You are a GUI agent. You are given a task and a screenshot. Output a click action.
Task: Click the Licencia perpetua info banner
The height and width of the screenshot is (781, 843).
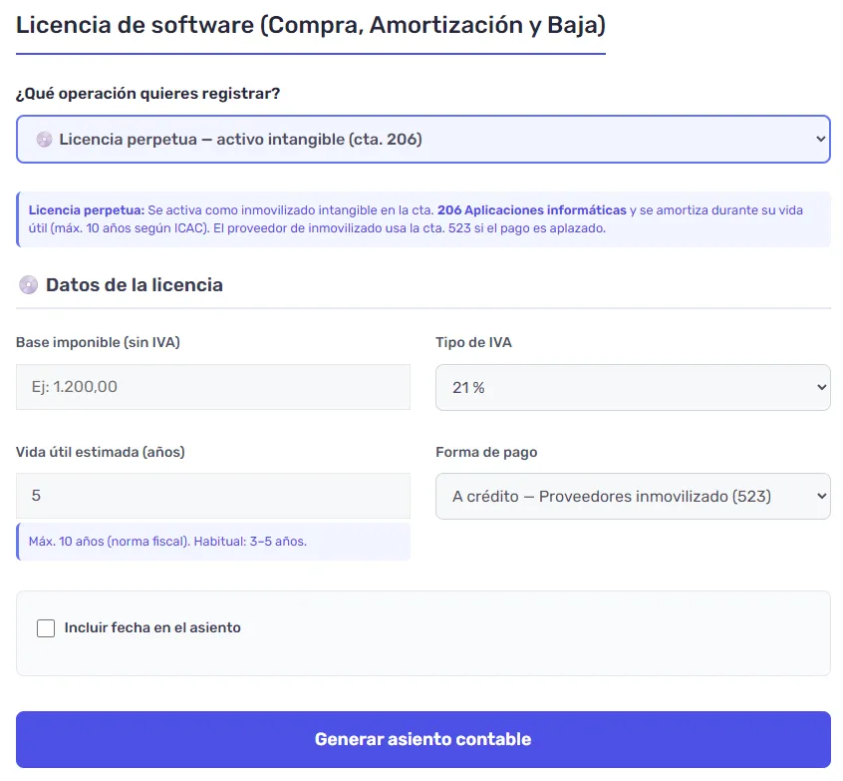[x=423, y=217]
